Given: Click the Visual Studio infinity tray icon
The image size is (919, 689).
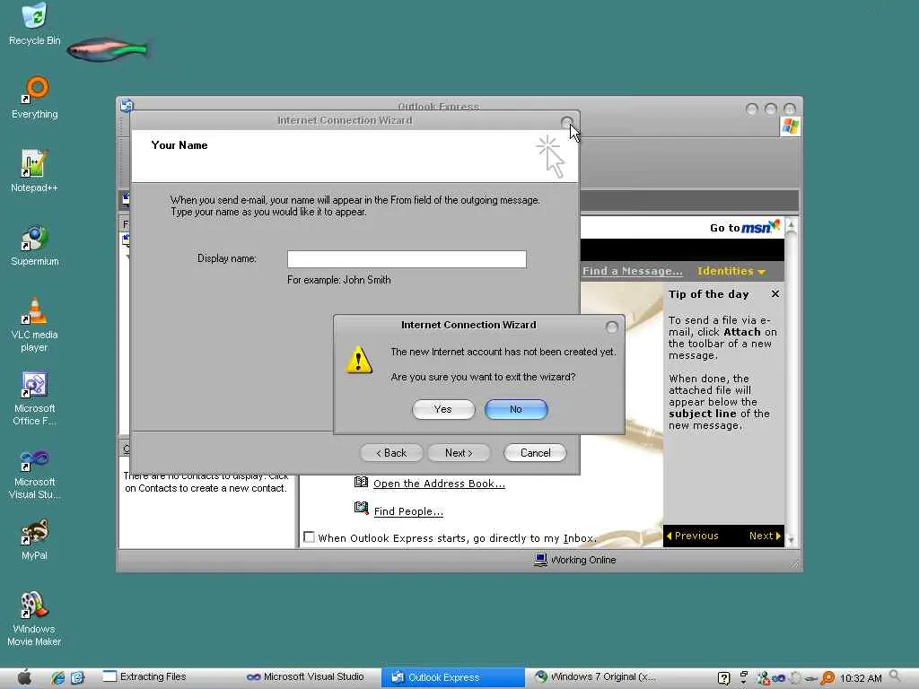Looking at the screenshot, I should point(779,678).
